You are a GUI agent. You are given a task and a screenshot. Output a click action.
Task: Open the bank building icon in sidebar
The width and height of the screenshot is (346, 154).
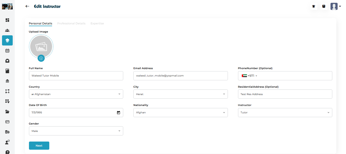click(x=7, y=81)
